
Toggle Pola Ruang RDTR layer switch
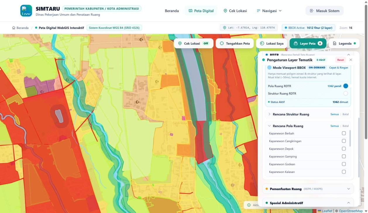pos(345,86)
